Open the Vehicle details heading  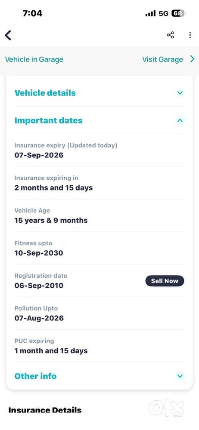(45, 93)
